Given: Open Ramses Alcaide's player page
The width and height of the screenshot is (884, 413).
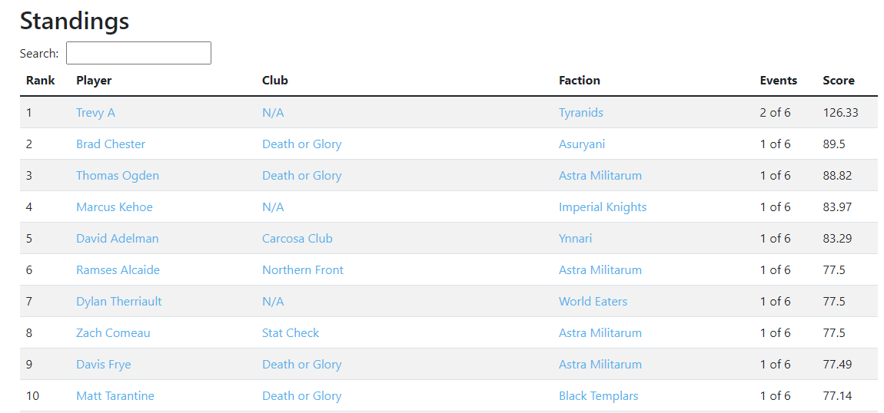Looking at the screenshot, I should pyautogui.click(x=118, y=270).
